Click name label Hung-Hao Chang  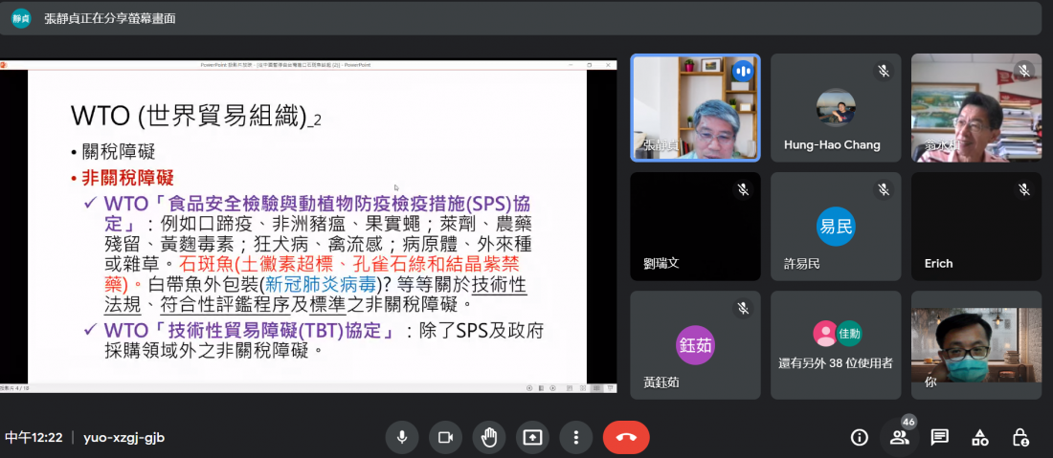[x=832, y=144]
